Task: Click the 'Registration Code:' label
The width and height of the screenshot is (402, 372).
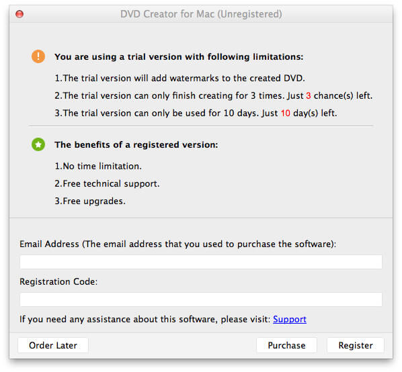Action: (58, 281)
